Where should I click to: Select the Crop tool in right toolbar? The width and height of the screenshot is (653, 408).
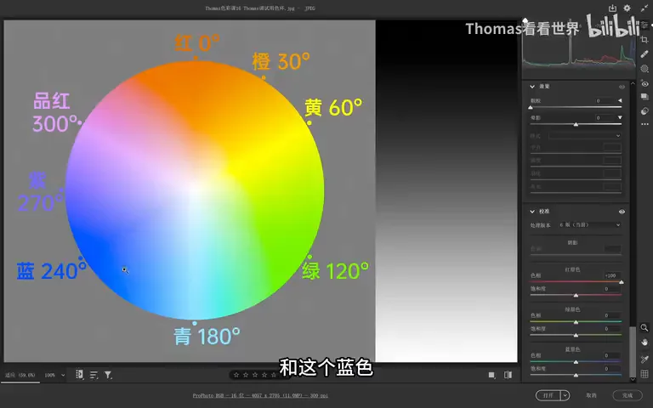pyautogui.click(x=644, y=40)
